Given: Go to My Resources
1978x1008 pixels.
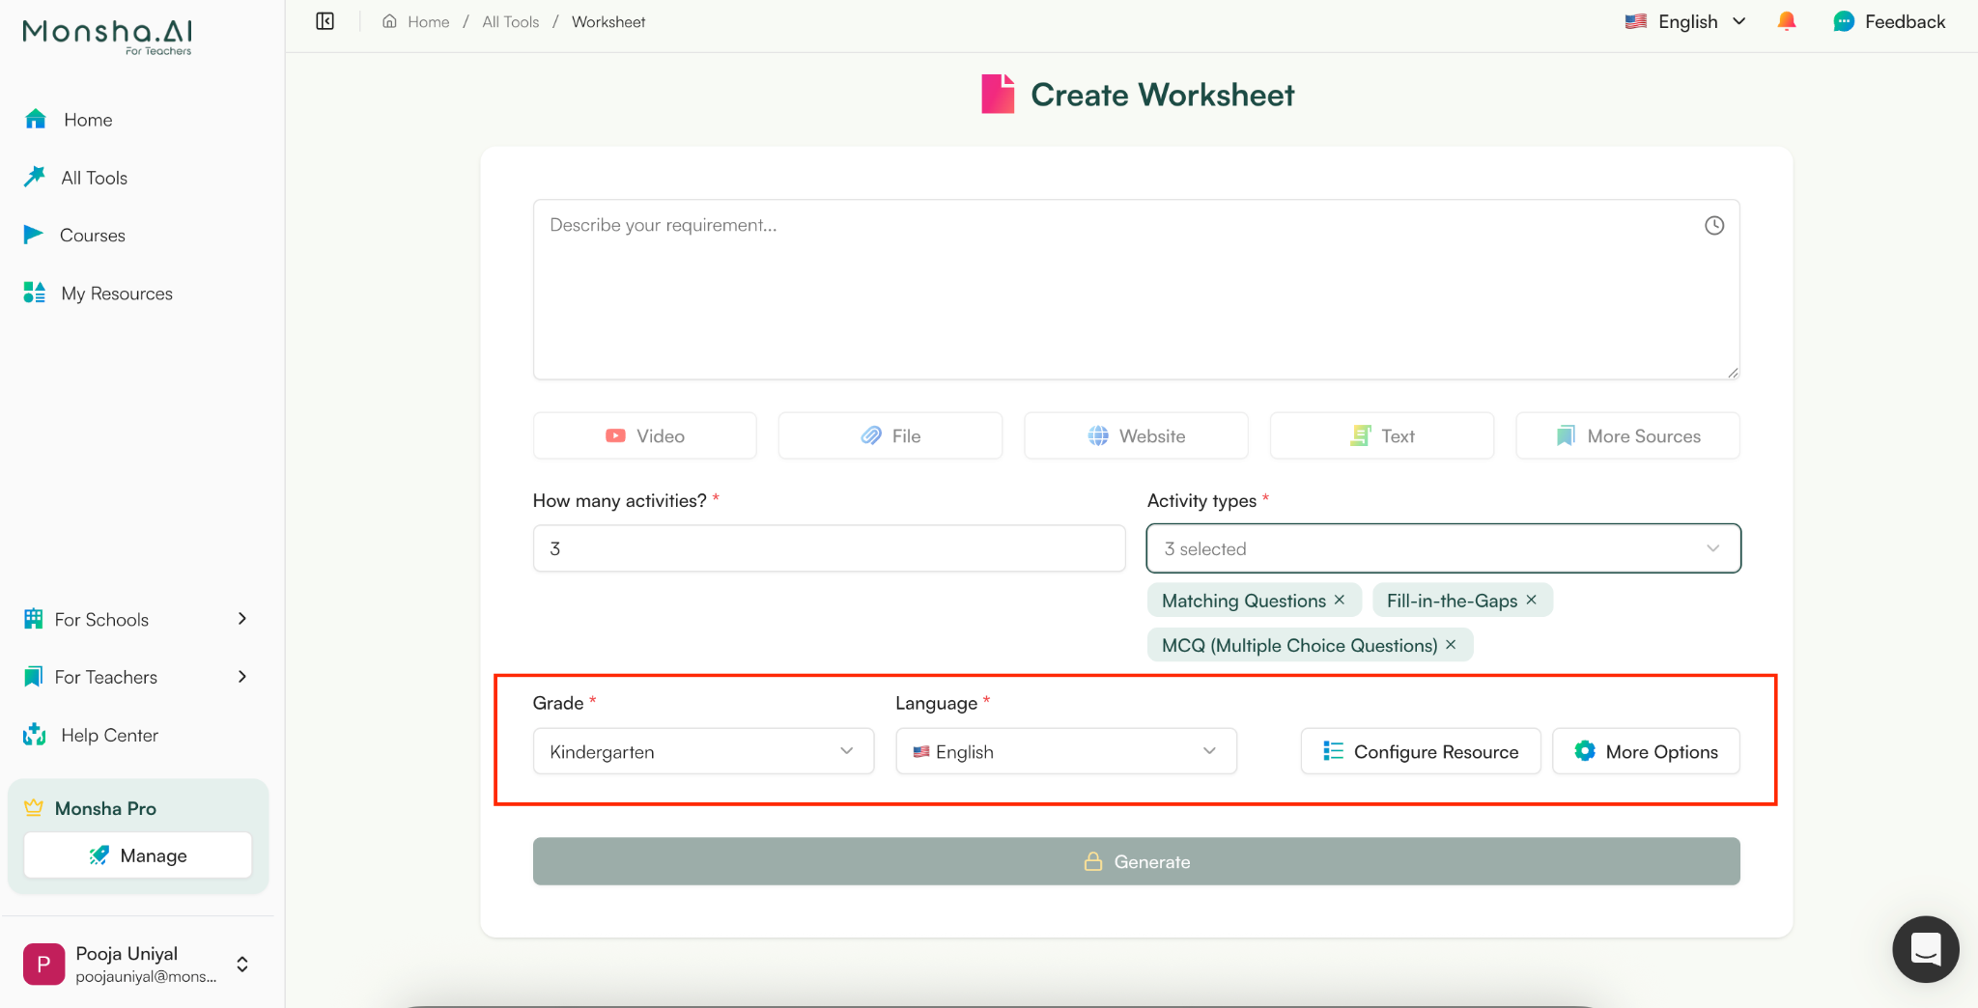Looking at the screenshot, I should click(116, 293).
